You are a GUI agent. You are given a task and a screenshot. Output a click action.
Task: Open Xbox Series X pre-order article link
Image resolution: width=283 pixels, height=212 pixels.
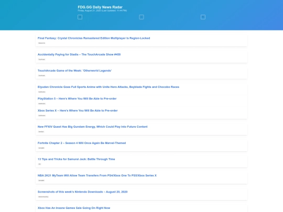pyautogui.click(x=78, y=110)
